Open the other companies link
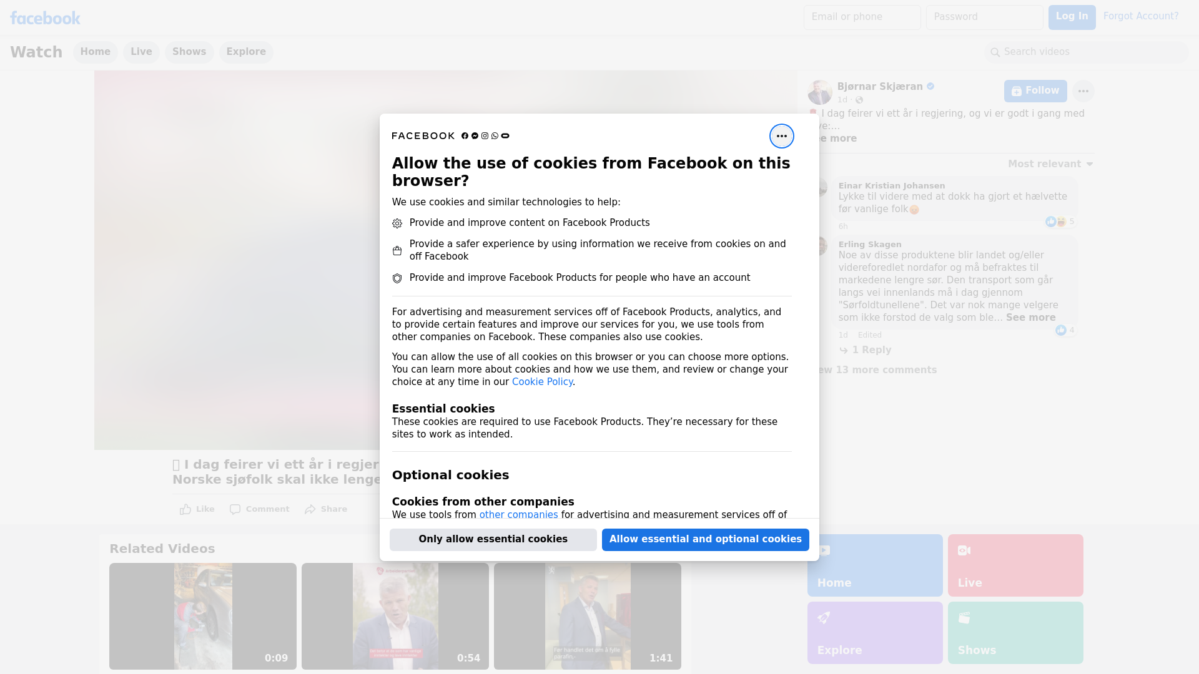 pos(518,515)
